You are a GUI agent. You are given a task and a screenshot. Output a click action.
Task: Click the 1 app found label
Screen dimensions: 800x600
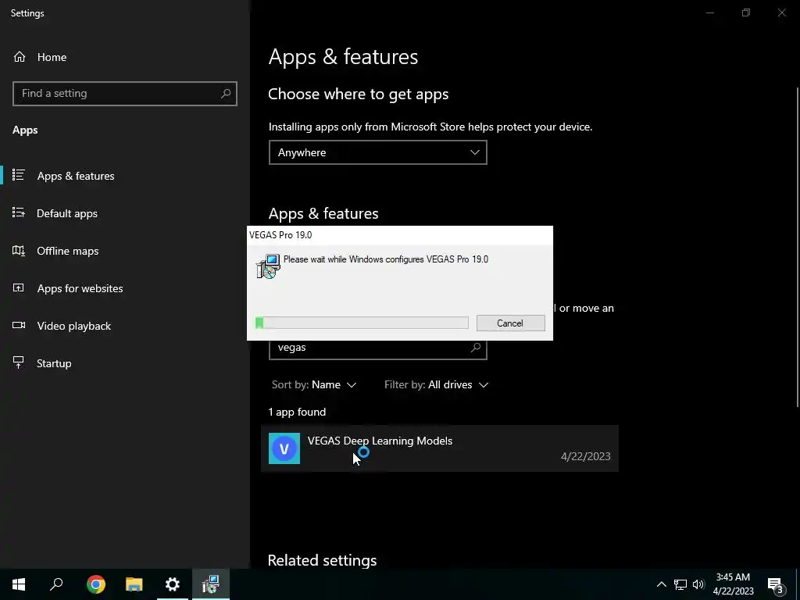pyautogui.click(x=297, y=412)
